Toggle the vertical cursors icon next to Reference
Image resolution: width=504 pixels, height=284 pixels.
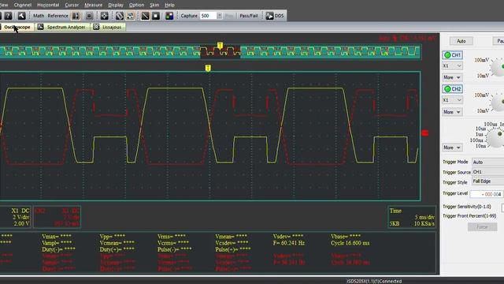[x=76, y=16]
